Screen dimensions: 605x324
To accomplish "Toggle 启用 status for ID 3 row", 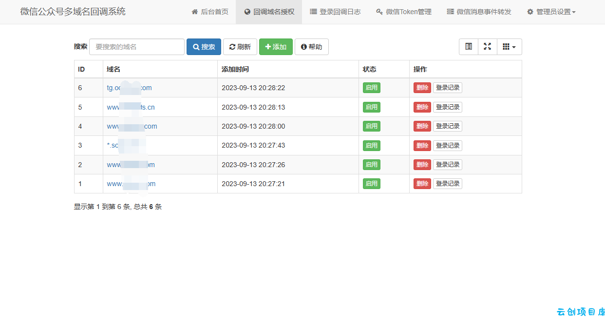I will coord(372,145).
